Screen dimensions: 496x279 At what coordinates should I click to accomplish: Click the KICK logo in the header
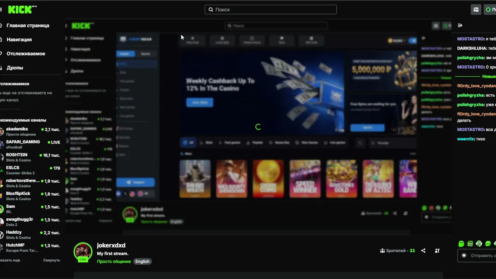click(x=22, y=9)
